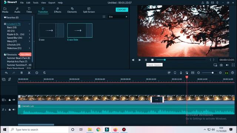Mute audio track 1 speaker
Viewport: 237px width, 133px height.
(14, 110)
